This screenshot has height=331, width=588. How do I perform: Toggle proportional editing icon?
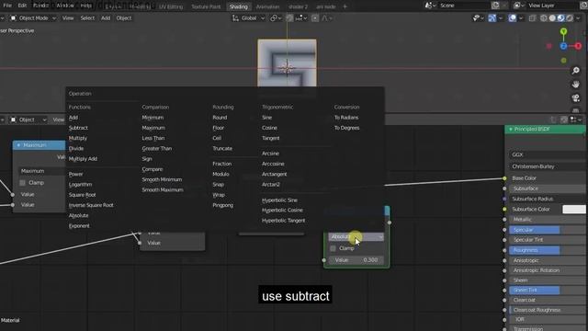[315, 18]
